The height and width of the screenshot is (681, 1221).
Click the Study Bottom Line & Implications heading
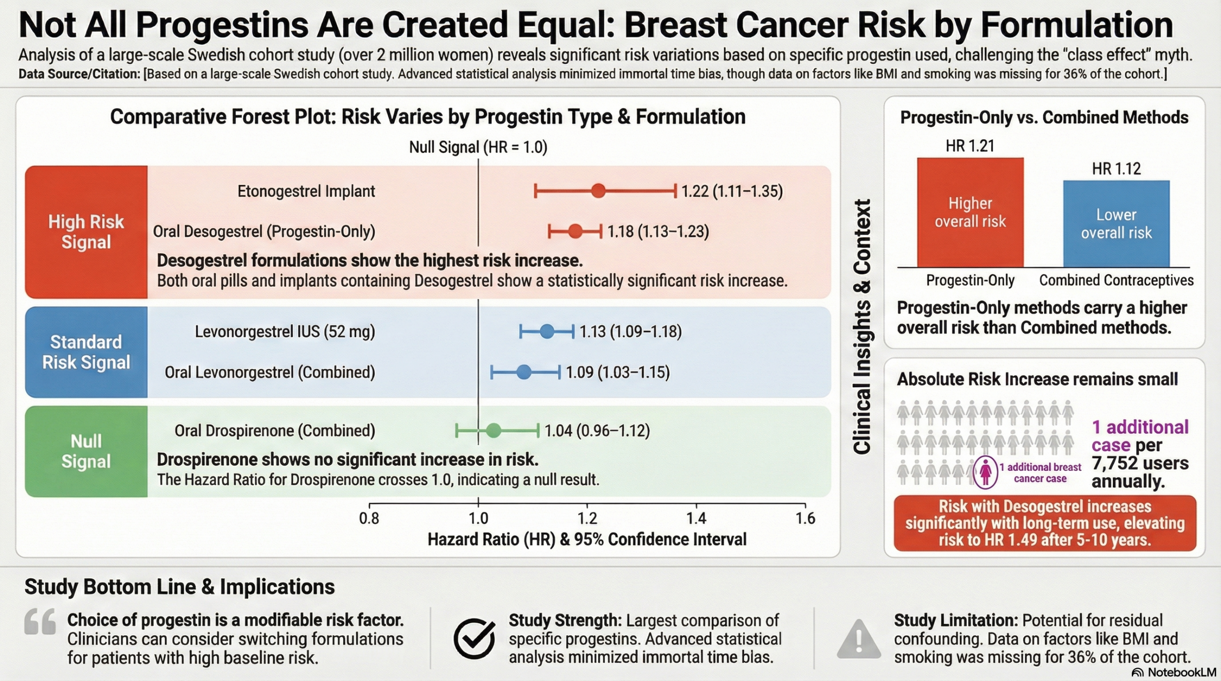coord(179,587)
